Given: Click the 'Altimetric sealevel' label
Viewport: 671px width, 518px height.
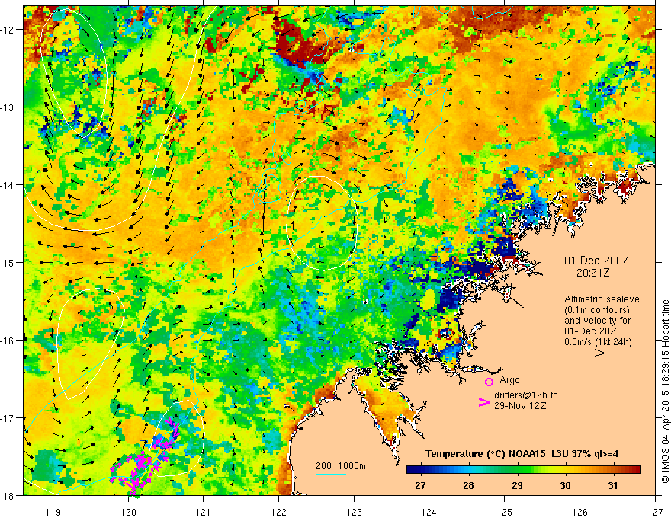Looking at the screenshot, I should [602, 299].
